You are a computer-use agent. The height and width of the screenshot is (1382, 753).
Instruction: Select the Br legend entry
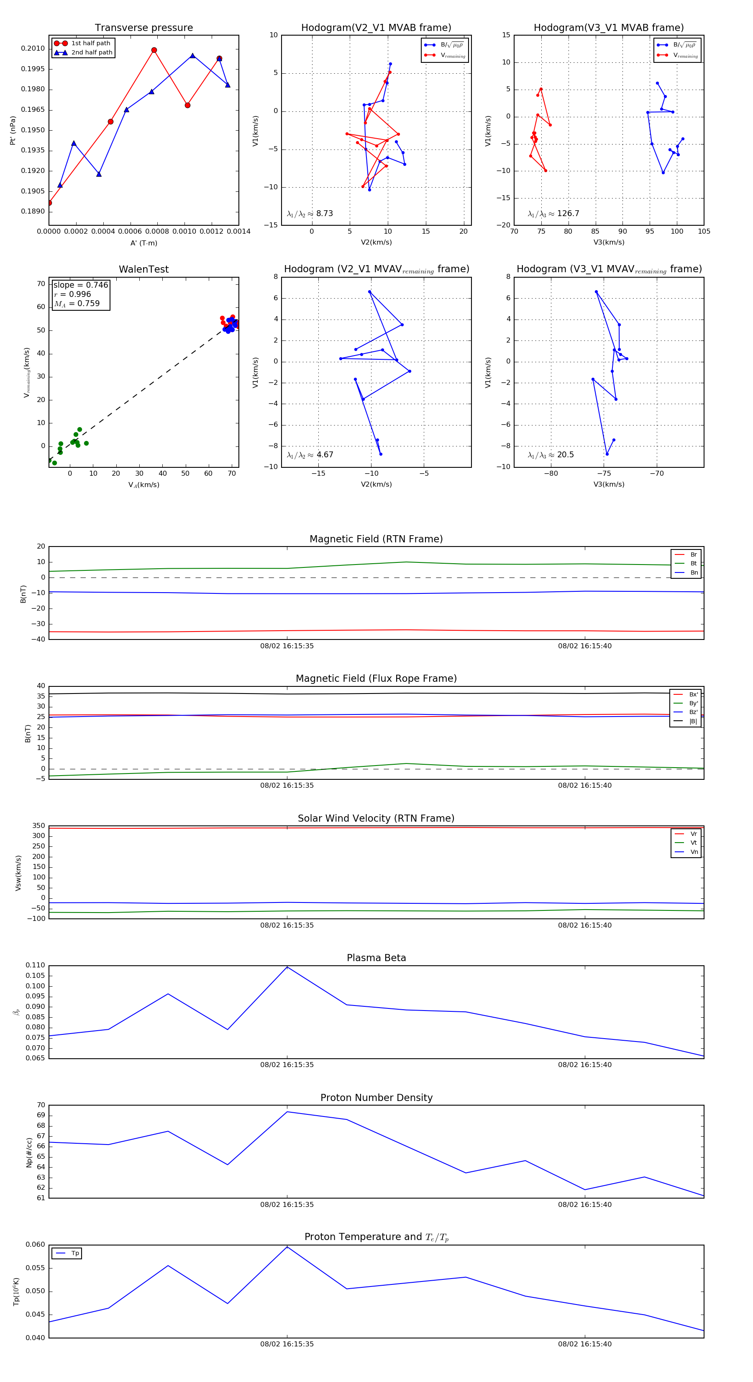pos(686,555)
